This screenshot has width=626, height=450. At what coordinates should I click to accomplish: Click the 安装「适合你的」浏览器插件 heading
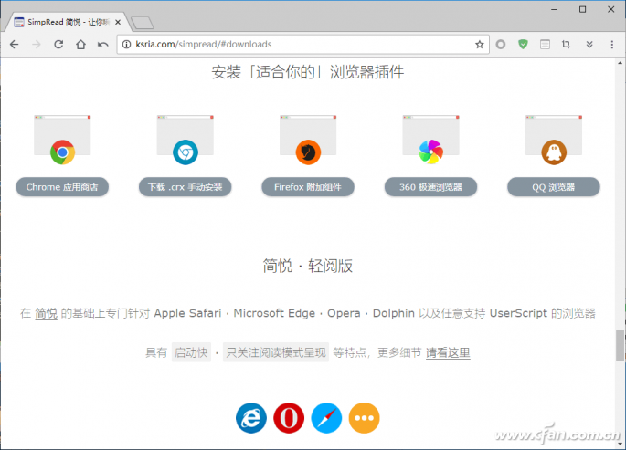pos(308,72)
